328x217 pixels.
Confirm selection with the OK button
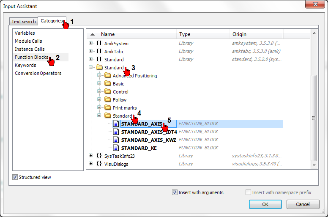coord(265,204)
